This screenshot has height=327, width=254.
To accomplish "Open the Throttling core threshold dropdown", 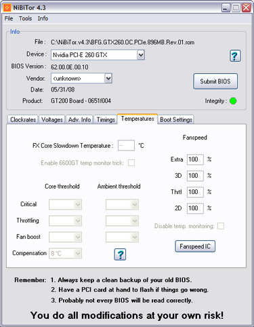I will click(x=65, y=220).
